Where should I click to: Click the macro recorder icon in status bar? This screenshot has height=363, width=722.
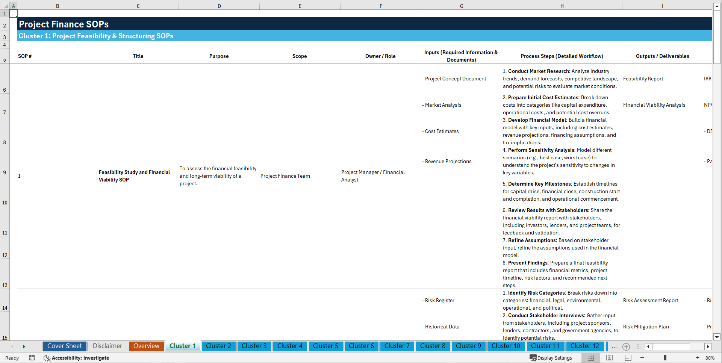pyautogui.click(x=32, y=358)
